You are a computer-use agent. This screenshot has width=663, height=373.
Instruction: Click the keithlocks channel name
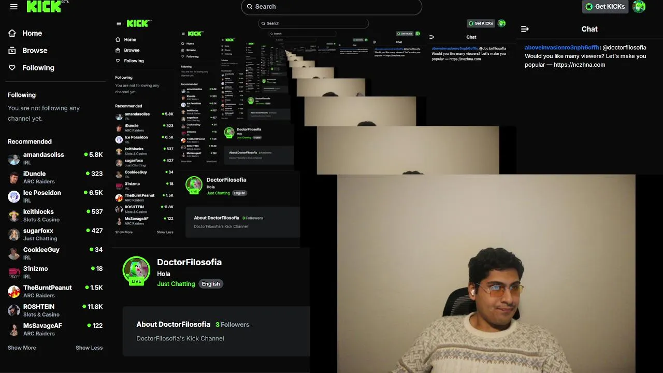(x=38, y=212)
